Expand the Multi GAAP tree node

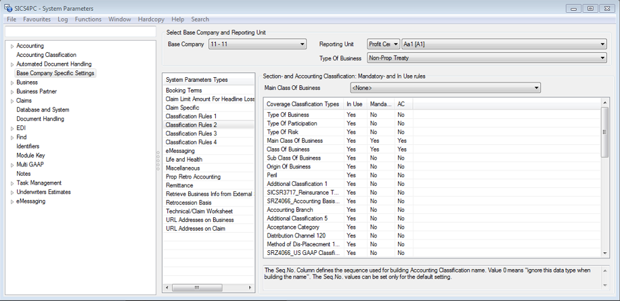click(12, 164)
